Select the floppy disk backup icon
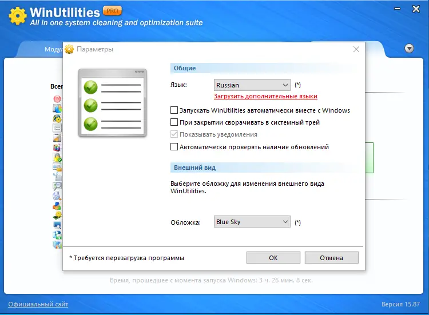The width and height of the screenshot is (429, 315). click(57, 235)
